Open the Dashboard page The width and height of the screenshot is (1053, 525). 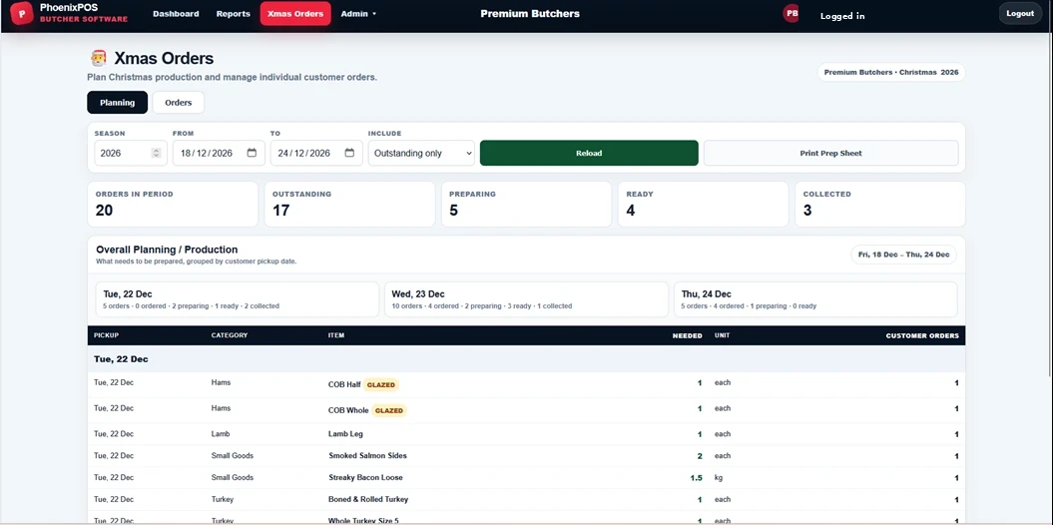[176, 13]
